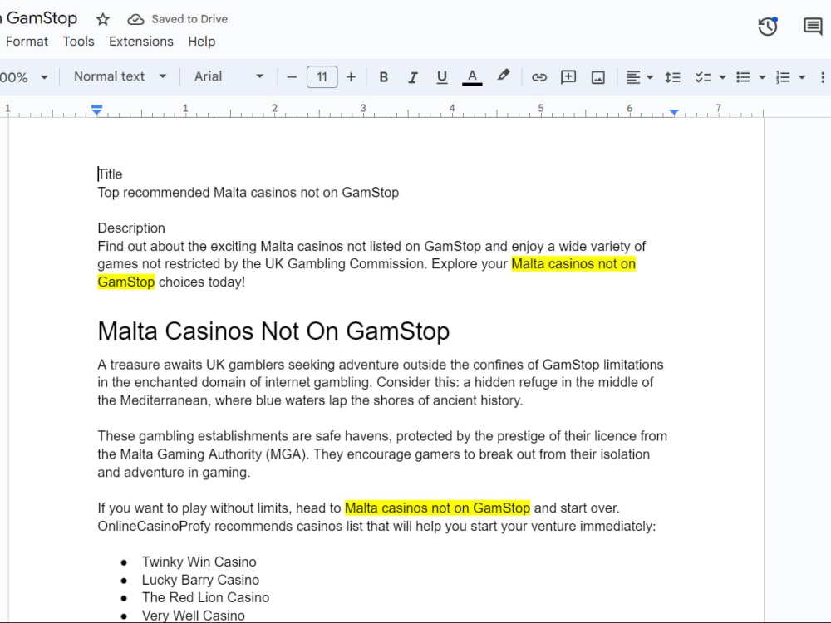The height and width of the screenshot is (623, 831).
Task: Apply a numbered list
Action: pyautogui.click(x=783, y=77)
